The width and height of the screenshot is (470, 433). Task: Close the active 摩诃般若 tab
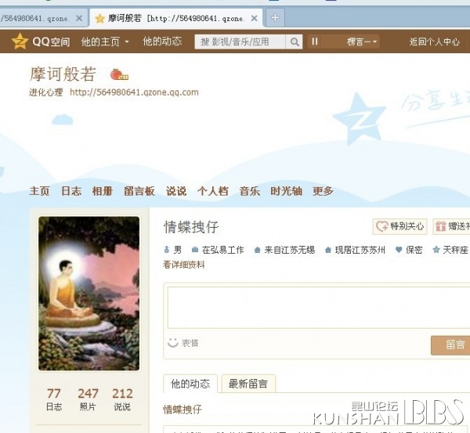coord(254,18)
